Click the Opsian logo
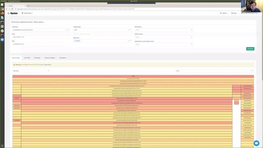The image size is (263, 148). (x=12, y=13)
